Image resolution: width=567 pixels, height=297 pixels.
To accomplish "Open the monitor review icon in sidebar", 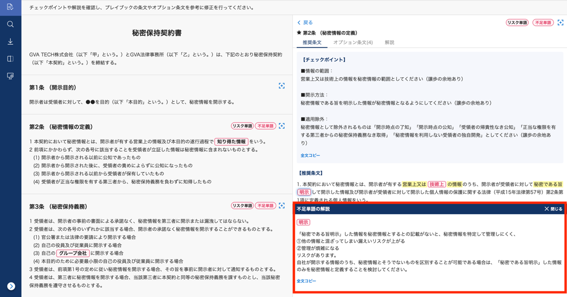I will pyautogui.click(x=10, y=76).
